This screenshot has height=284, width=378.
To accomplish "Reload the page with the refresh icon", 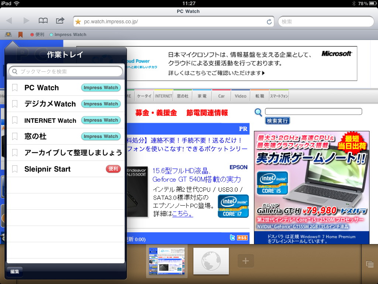I will [x=269, y=21].
